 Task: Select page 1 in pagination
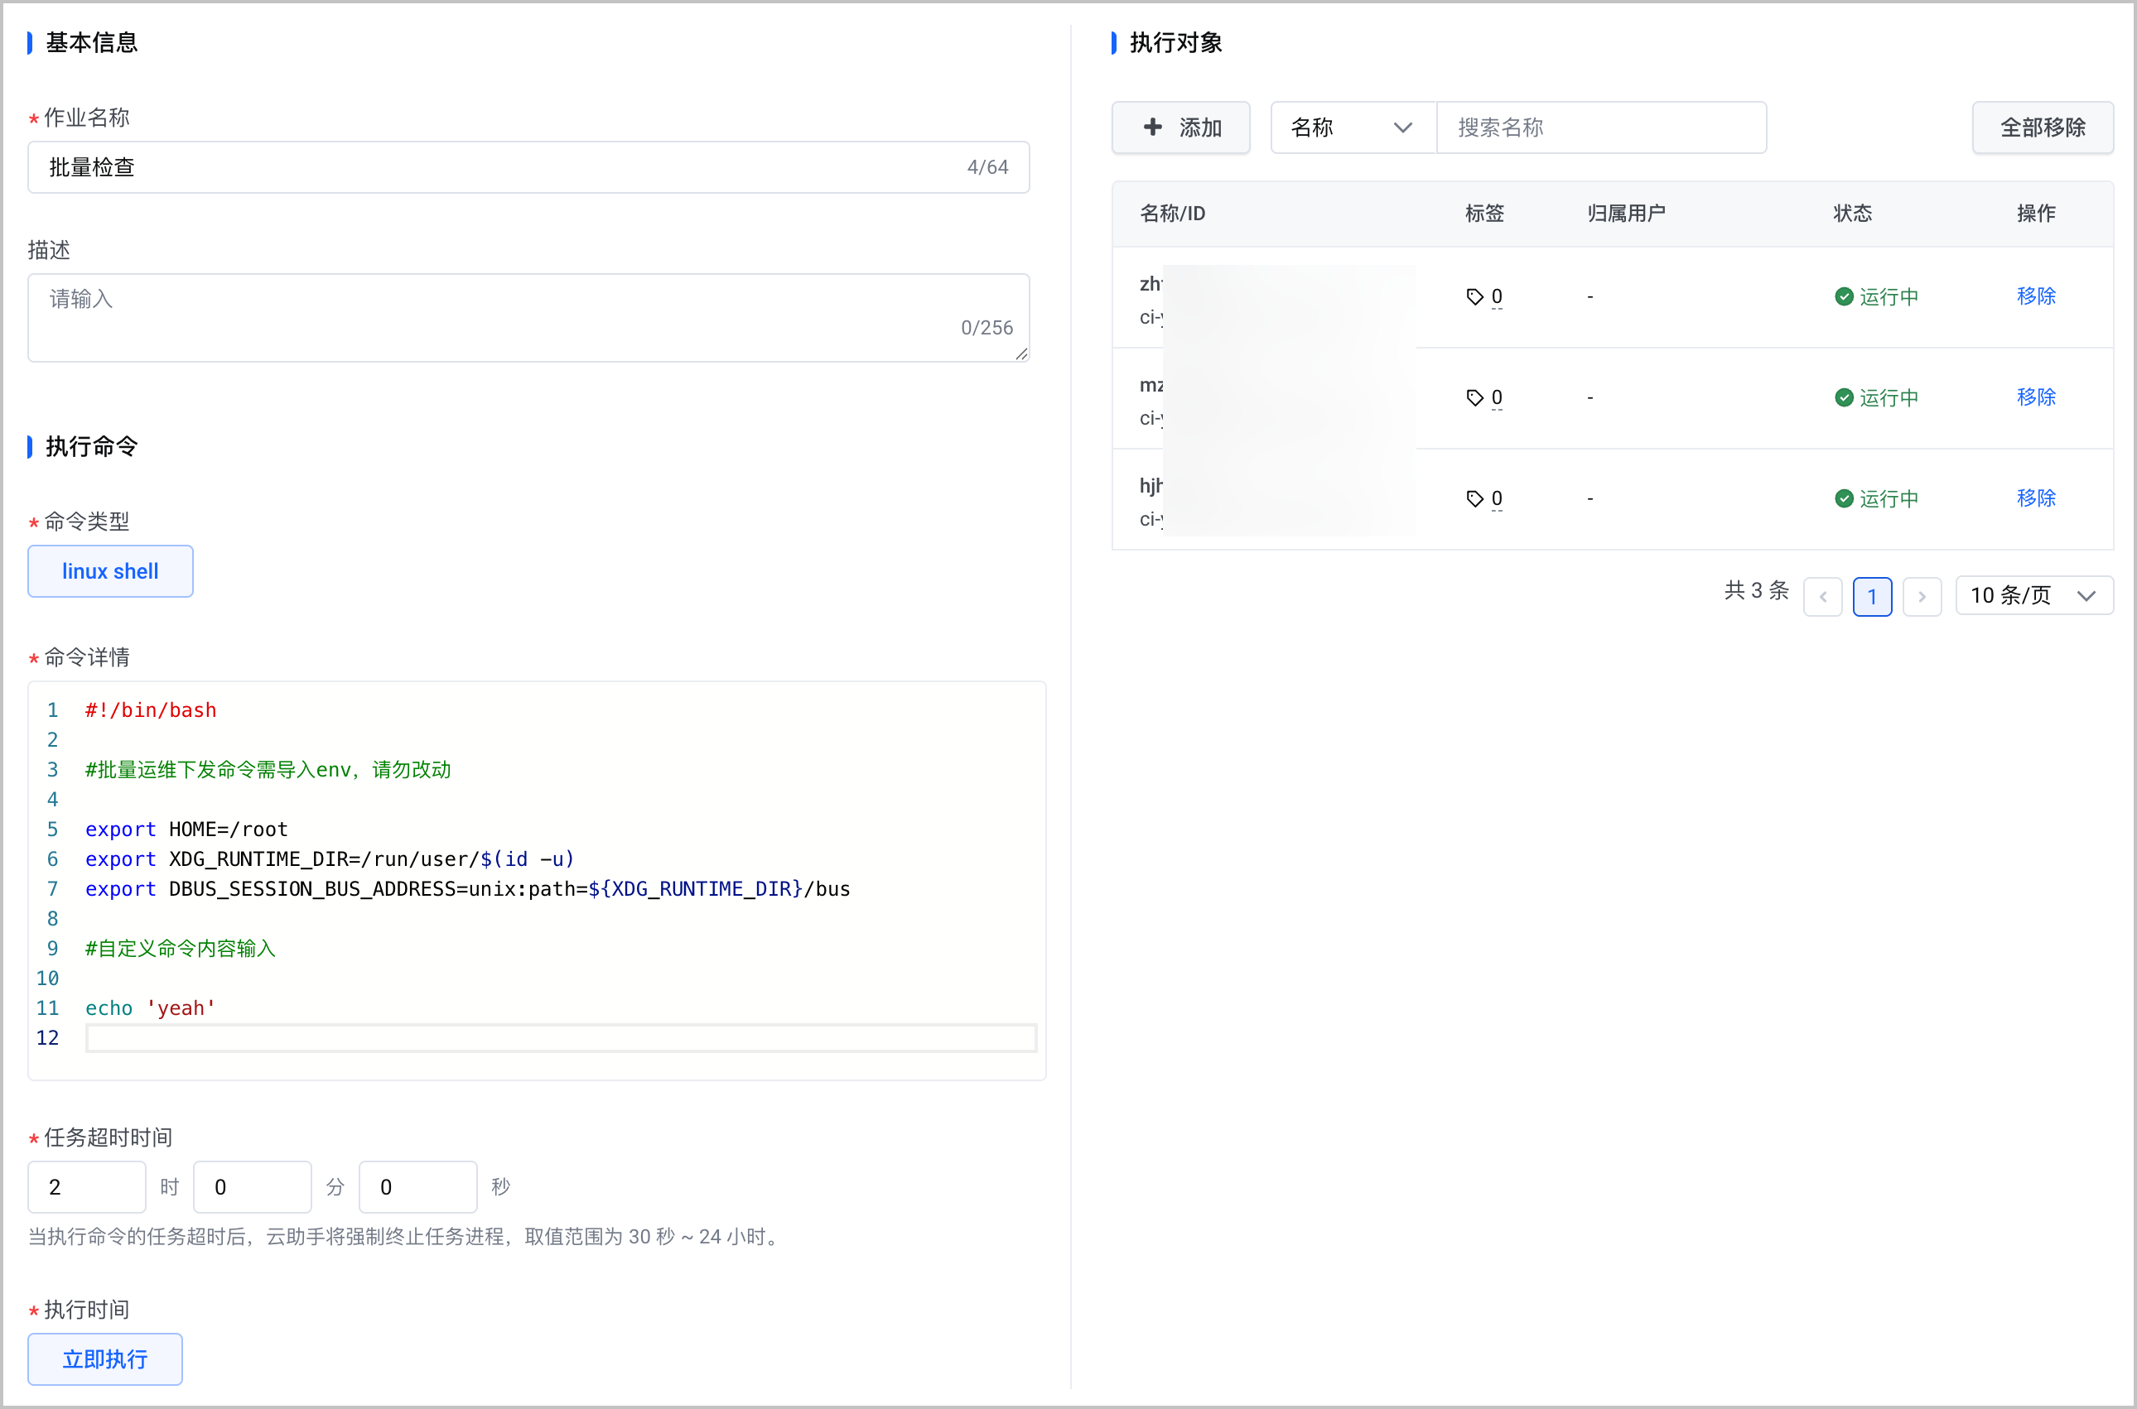1872,596
